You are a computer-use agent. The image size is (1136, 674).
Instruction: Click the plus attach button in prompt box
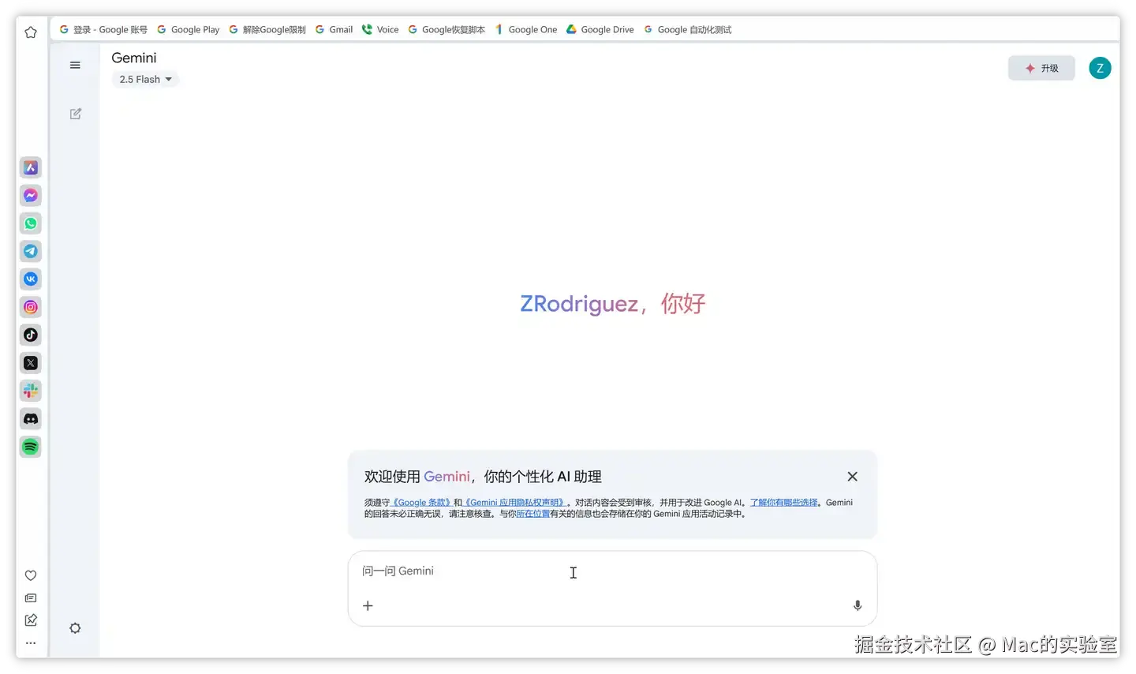coord(368,605)
